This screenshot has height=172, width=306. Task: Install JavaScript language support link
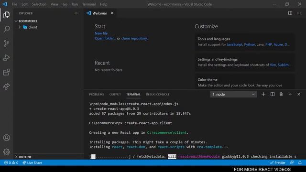click(234, 44)
